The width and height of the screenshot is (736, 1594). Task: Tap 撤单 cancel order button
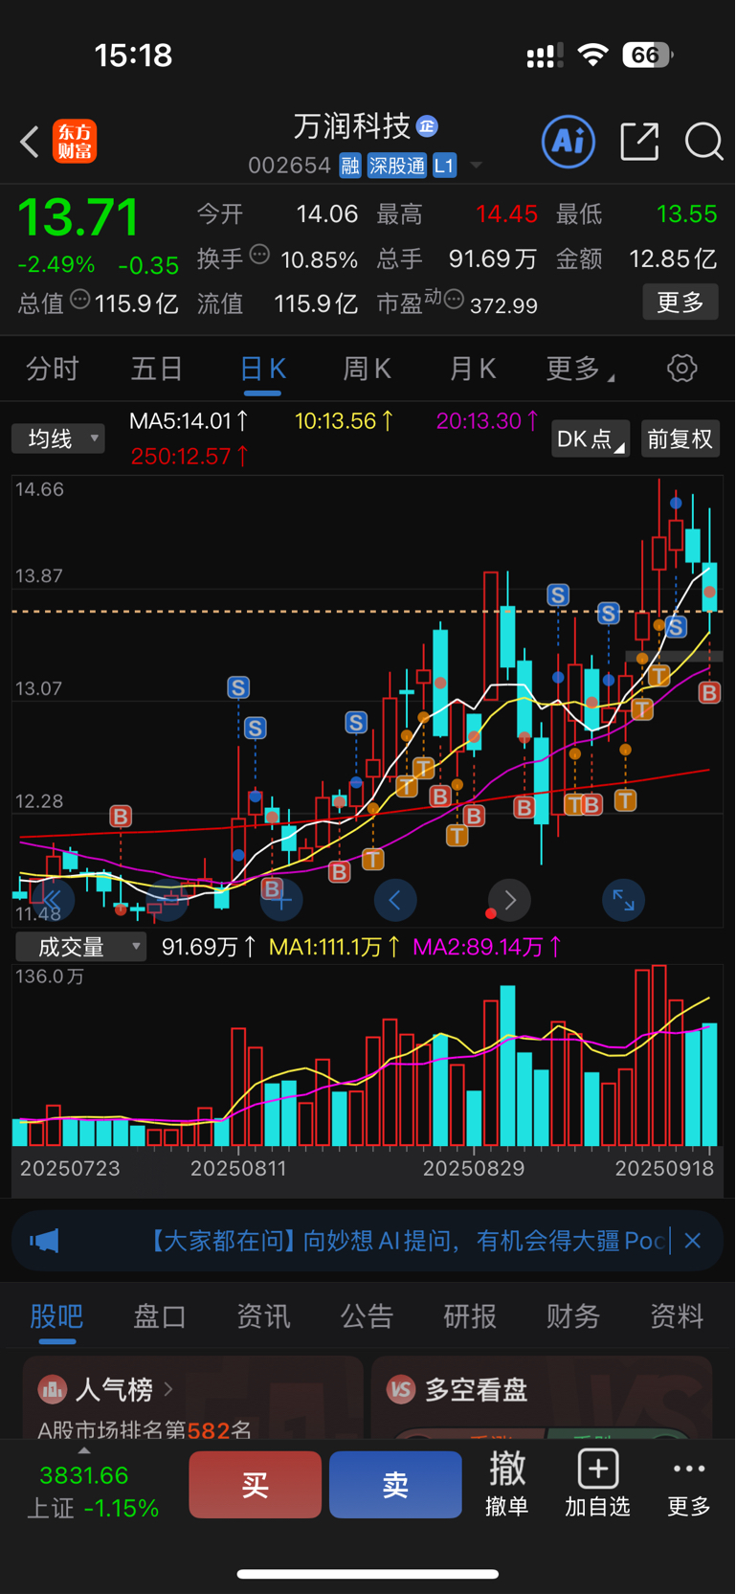tap(507, 1483)
